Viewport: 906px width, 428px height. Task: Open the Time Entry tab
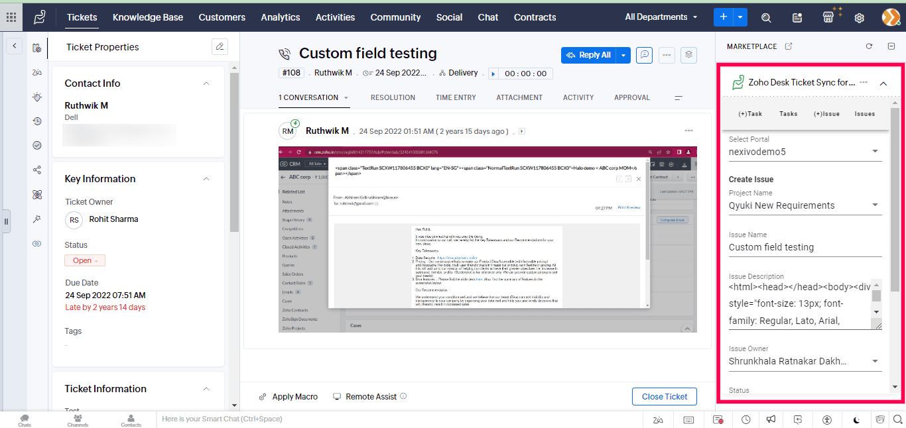click(456, 97)
